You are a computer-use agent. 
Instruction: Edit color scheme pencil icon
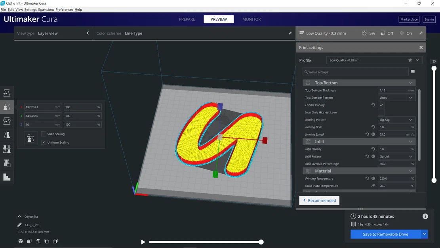290,33
